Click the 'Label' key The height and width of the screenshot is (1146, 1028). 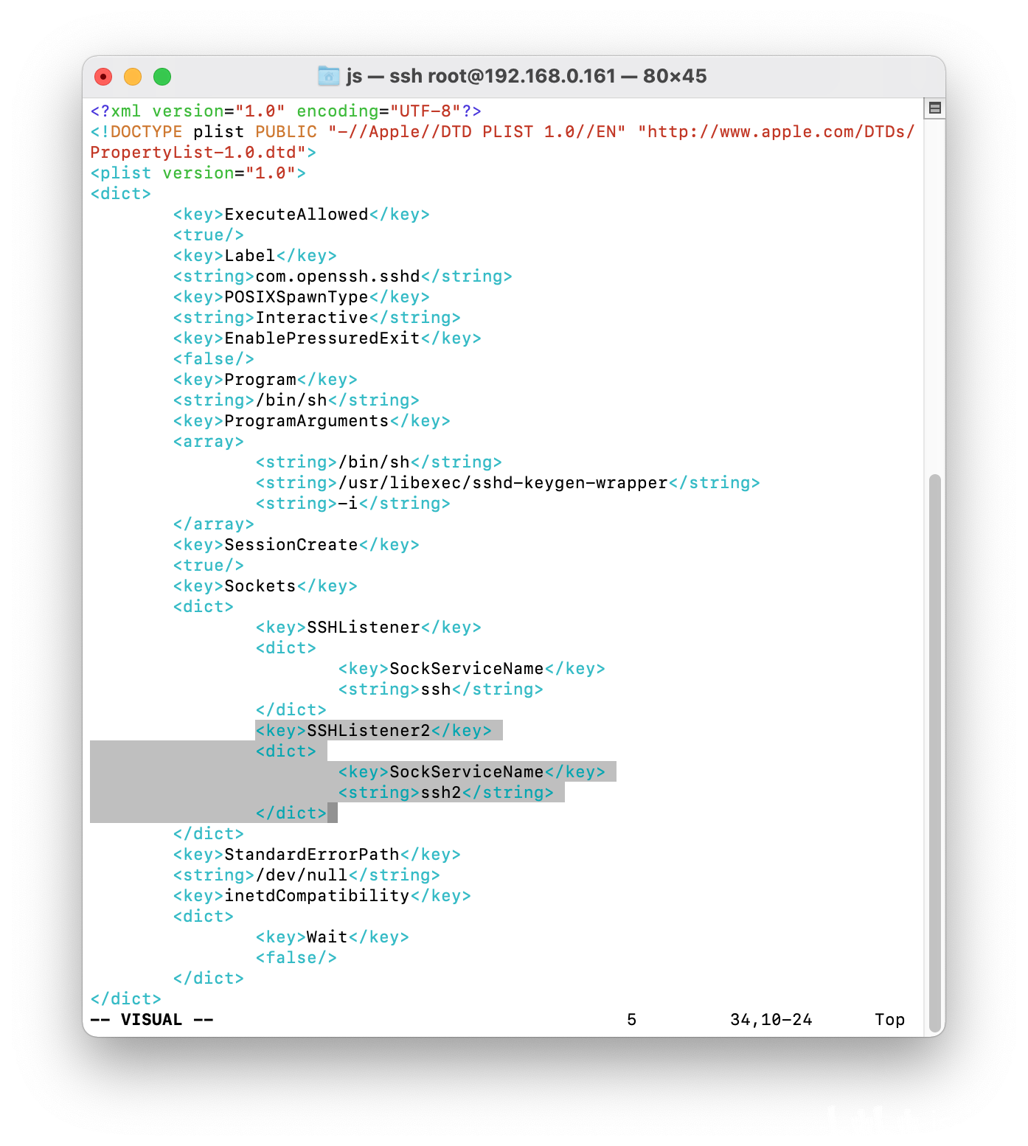[x=250, y=256]
